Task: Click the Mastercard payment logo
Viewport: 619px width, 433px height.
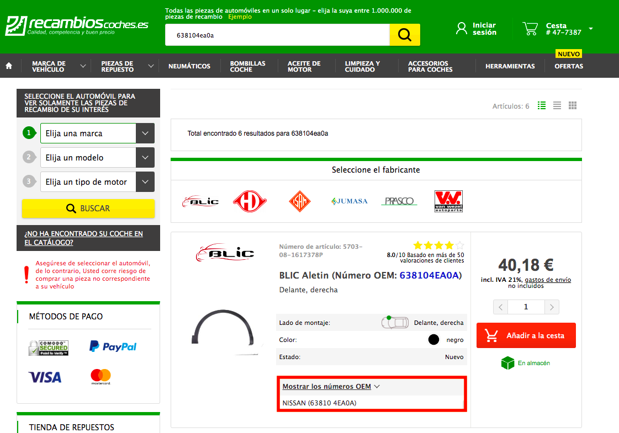Action: pos(100,376)
